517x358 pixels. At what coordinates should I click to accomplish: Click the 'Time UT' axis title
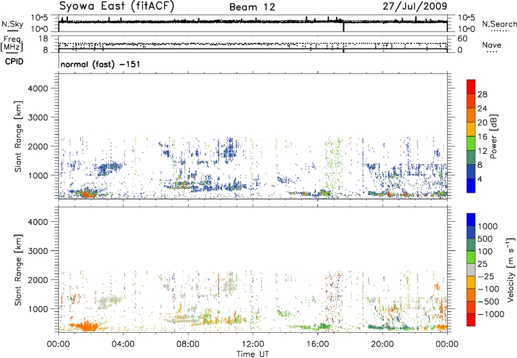253,354
